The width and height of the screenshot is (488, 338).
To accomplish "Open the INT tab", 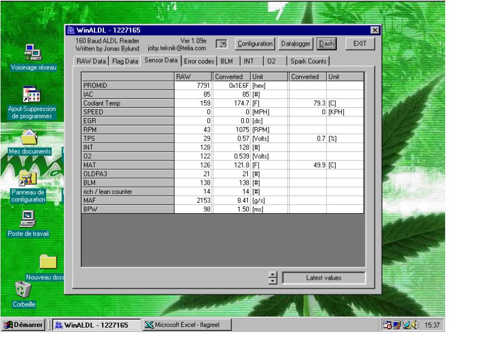I will coord(252,62).
